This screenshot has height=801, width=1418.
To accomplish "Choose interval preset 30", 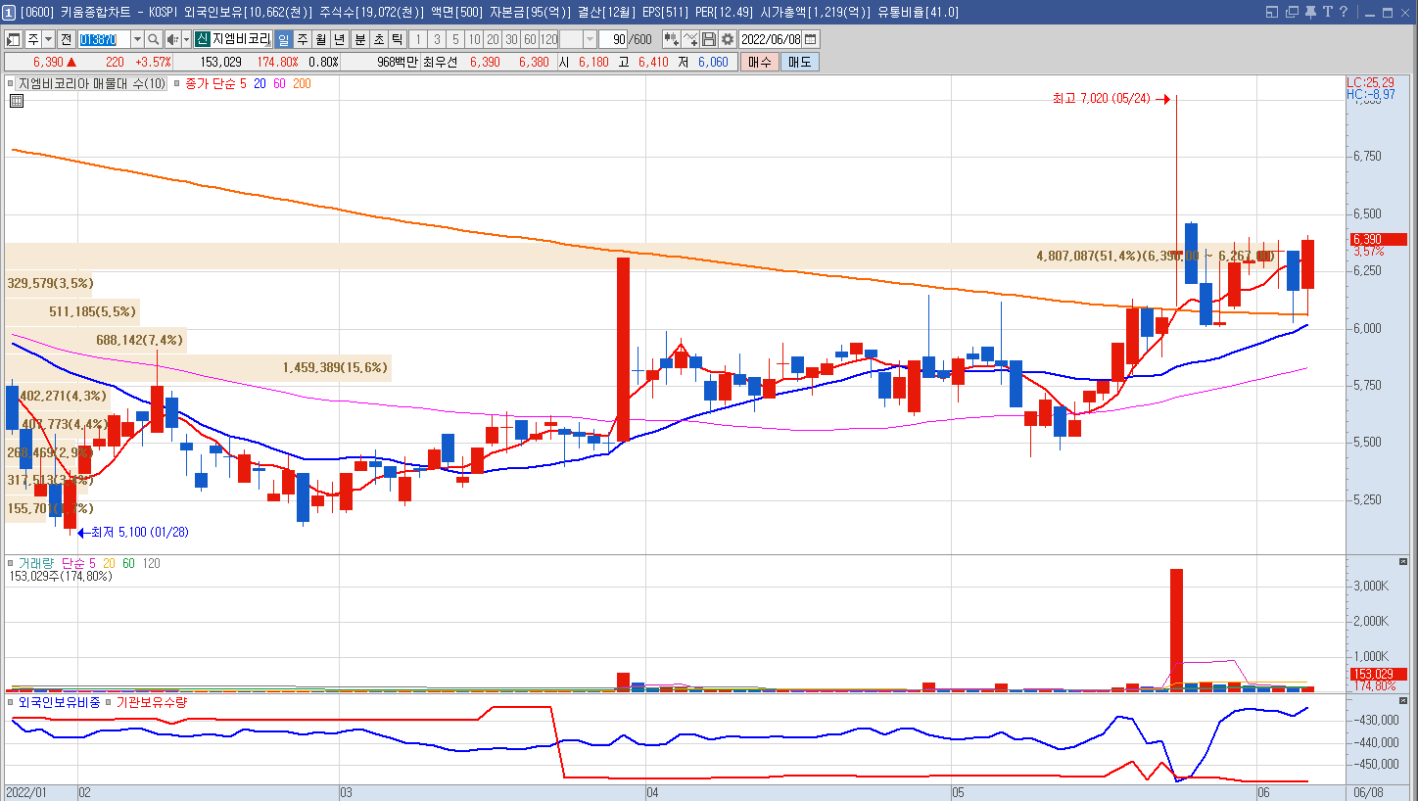I will (511, 39).
